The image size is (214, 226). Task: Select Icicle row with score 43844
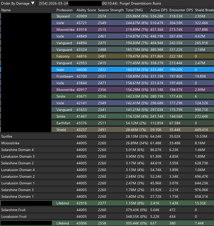[107, 83]
